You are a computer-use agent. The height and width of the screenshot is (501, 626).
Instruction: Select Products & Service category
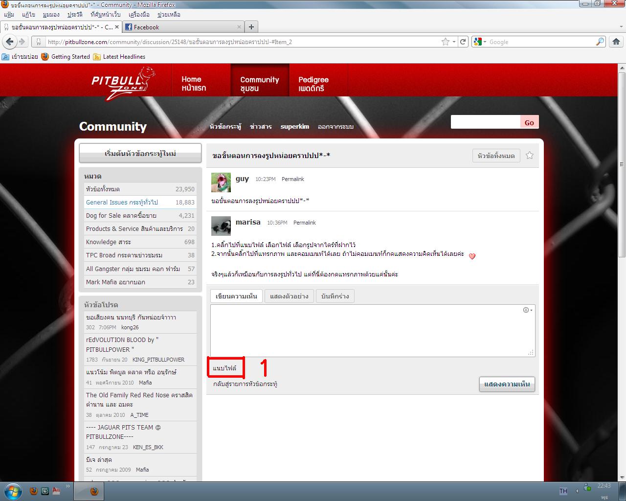[x=140, y=228]
